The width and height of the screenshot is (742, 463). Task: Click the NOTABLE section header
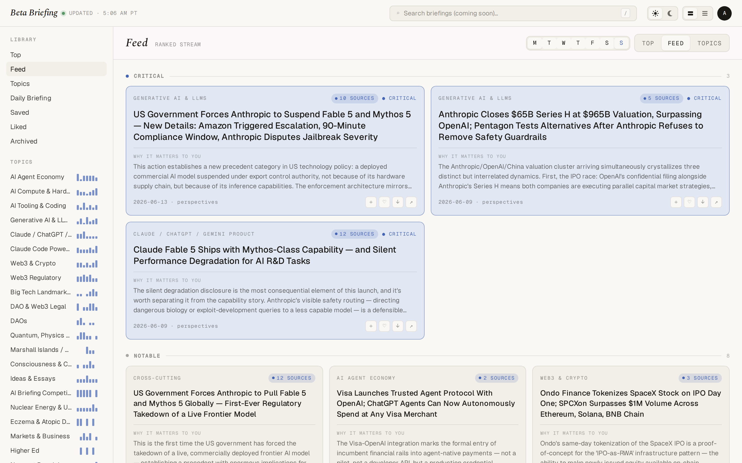(x=147, y=356)
